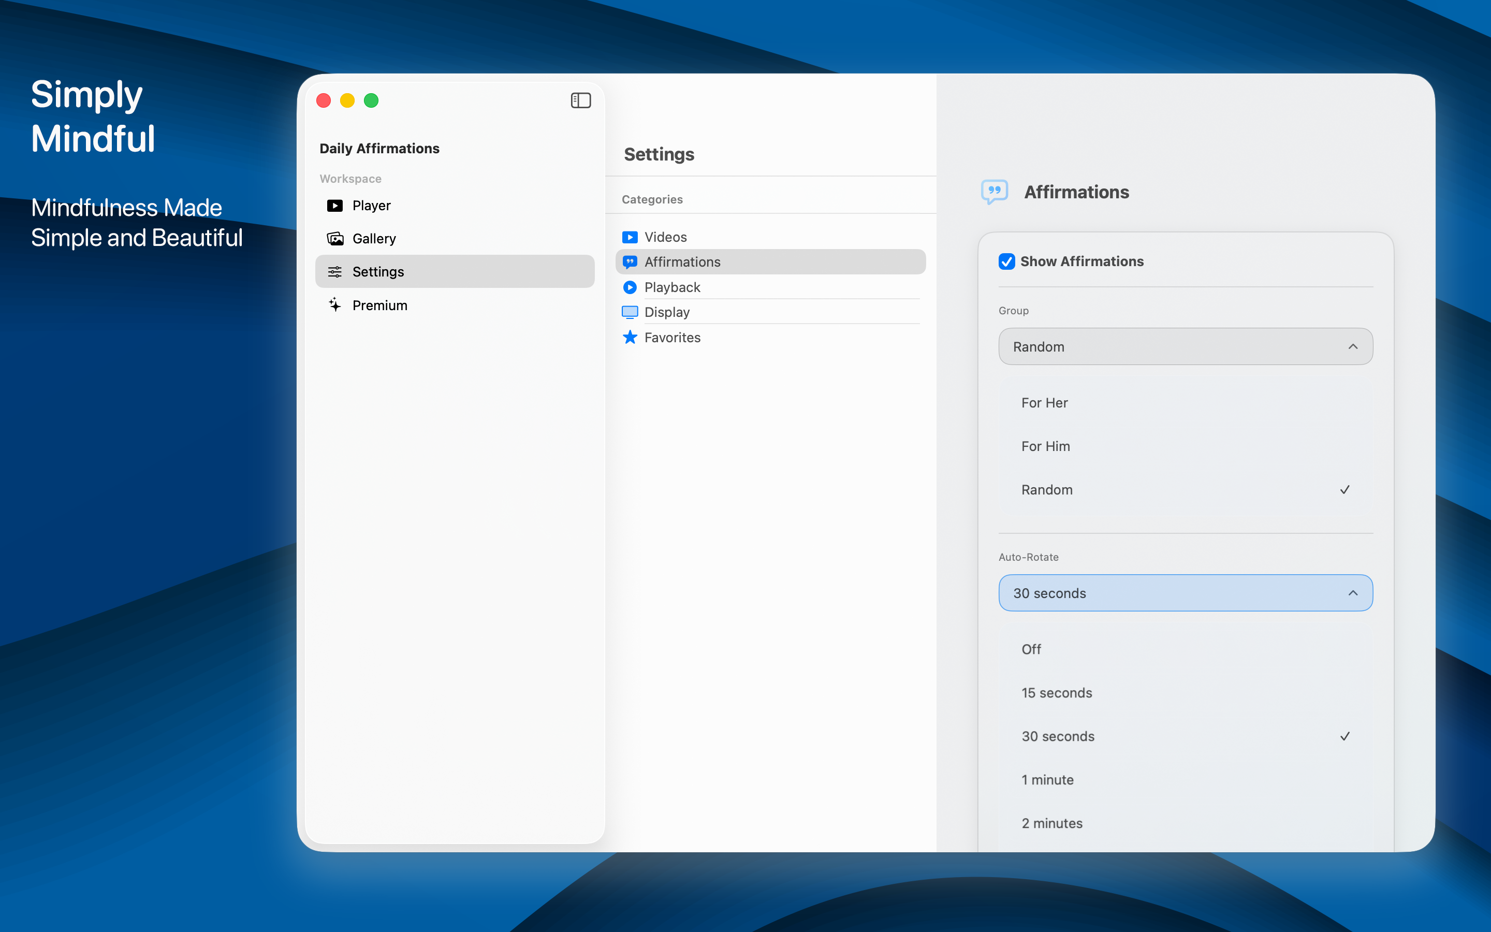Open the Affirmations settings category
The width and height of the screenshot is (1491, 932).
pyautogui.click(x=682, y=261)
